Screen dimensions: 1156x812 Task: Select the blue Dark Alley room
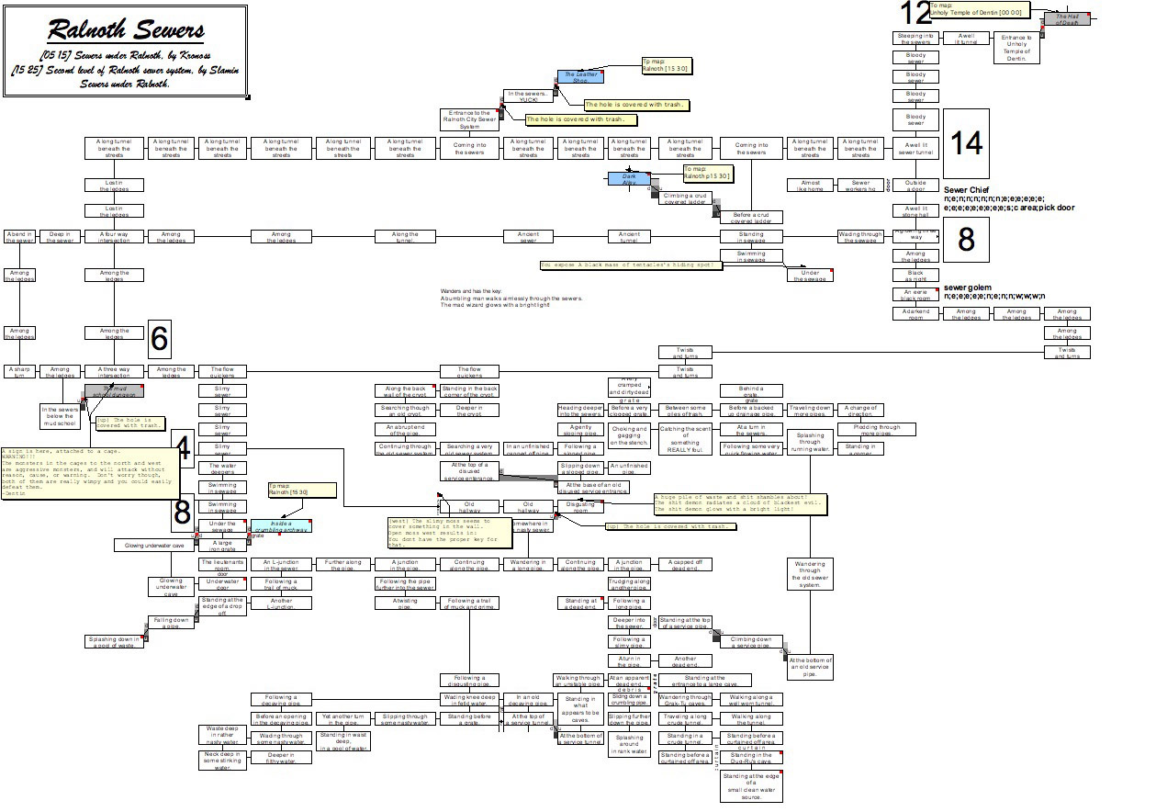(x=629, y=178)
